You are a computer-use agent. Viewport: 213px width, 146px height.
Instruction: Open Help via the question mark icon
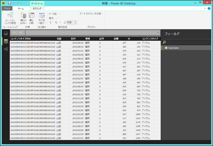click(x=209, y=9)
